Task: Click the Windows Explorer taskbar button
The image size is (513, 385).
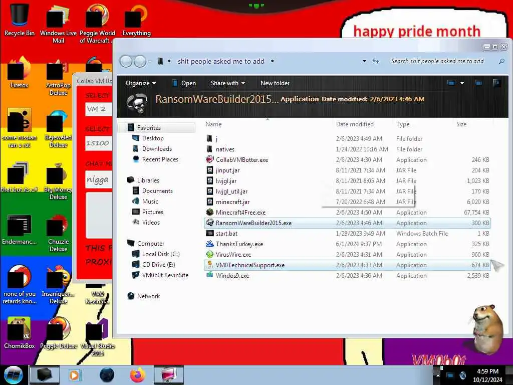Action: pos(45,375)
